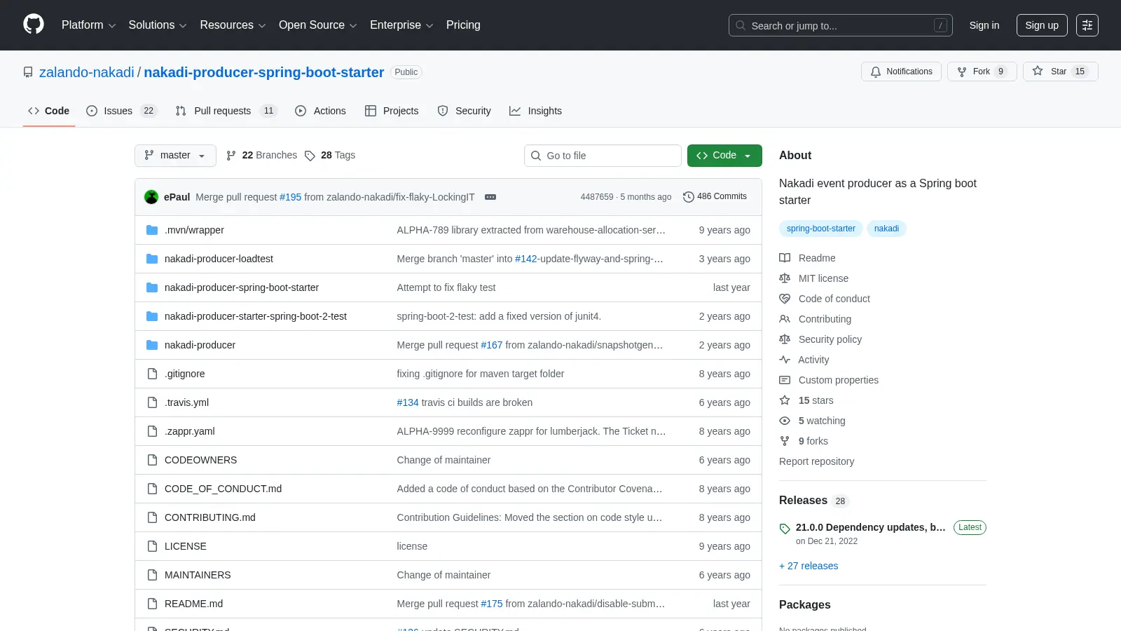The width and height of the screenshot is (1121, 631).
Task: Click the history clock icon by 486 Commits
Action: point(689,197)
